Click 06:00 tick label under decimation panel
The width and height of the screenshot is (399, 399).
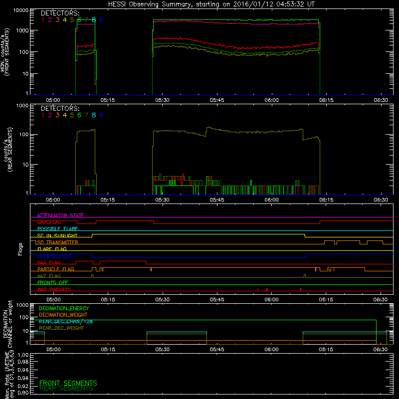click(x=271, y=350)
